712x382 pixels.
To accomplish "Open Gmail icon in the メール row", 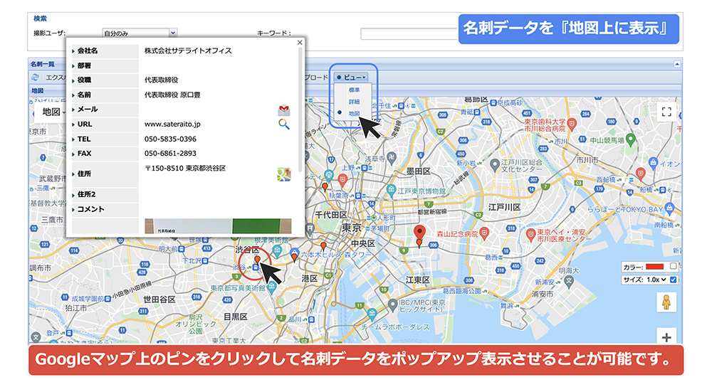I will 284,110.
